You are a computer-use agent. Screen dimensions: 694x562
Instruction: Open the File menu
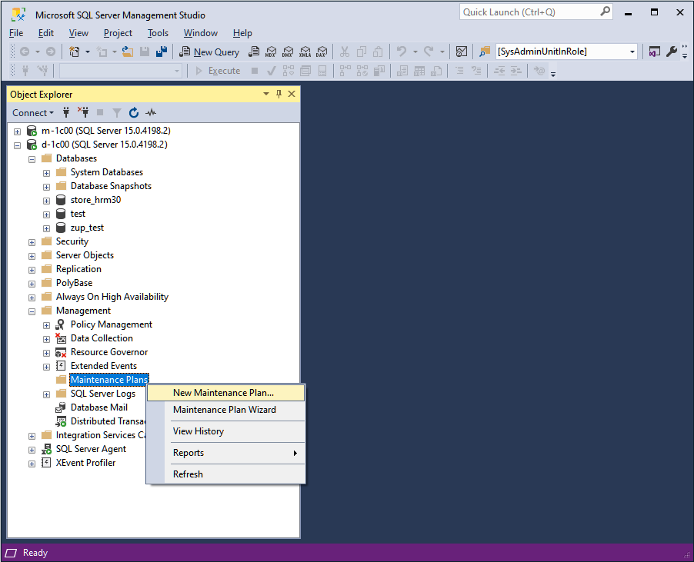pyautogui.click(x=16, y=33)
